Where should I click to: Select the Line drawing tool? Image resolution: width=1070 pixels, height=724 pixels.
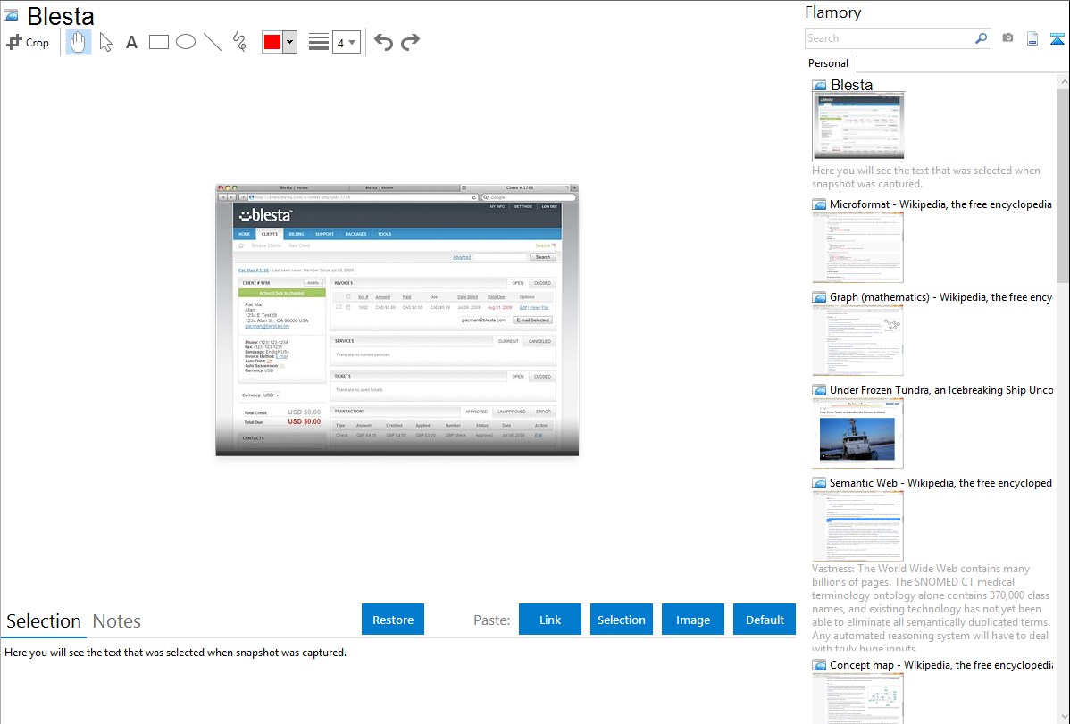(213, 42)
